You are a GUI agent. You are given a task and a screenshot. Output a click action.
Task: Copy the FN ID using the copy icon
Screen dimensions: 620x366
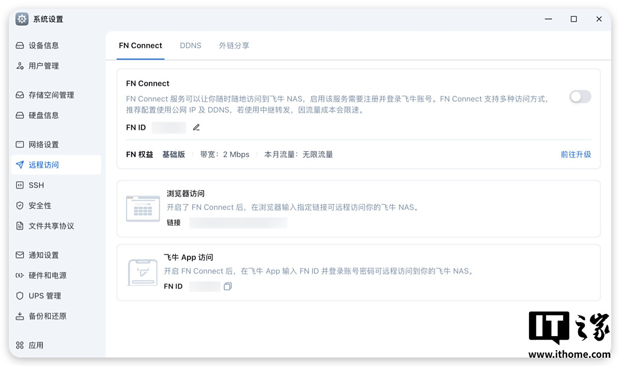[x=227, y=287]
